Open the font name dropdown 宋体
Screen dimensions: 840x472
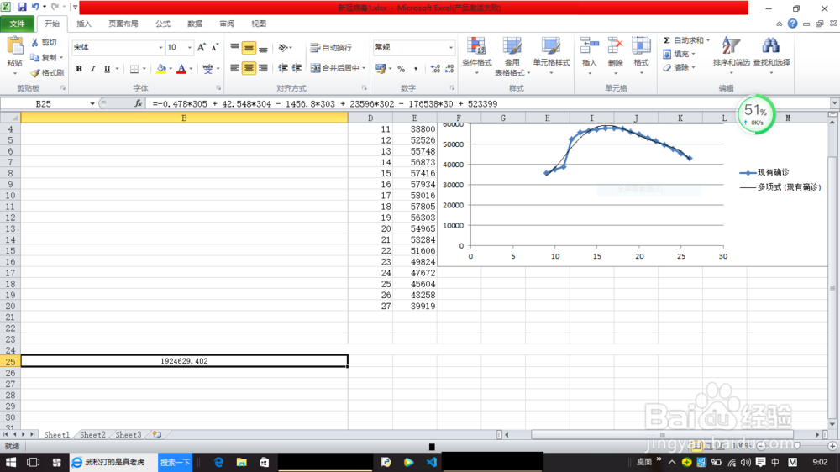click(x=160, y=48)
